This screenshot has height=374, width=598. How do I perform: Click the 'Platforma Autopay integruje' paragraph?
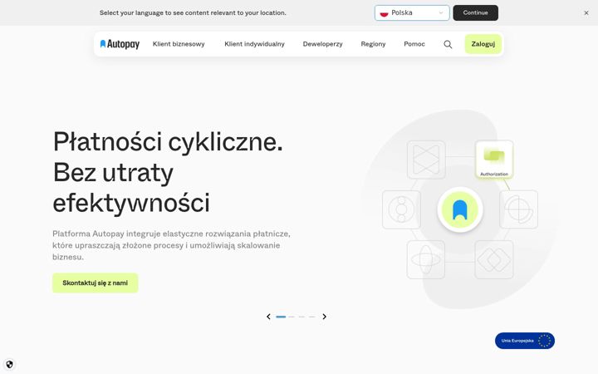click(x=171, y=245)
